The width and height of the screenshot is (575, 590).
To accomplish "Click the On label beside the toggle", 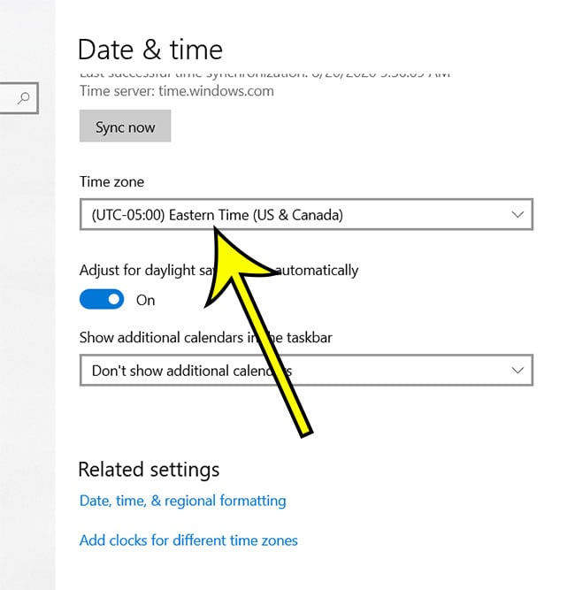I will point(146,300).
